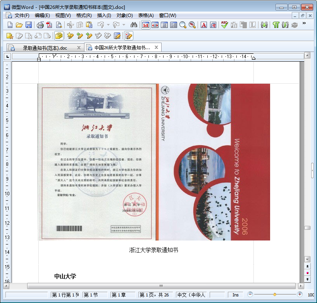Zoom out with the minus button
This screenshot has width=317, height=303.
click(x=250, y=294)
